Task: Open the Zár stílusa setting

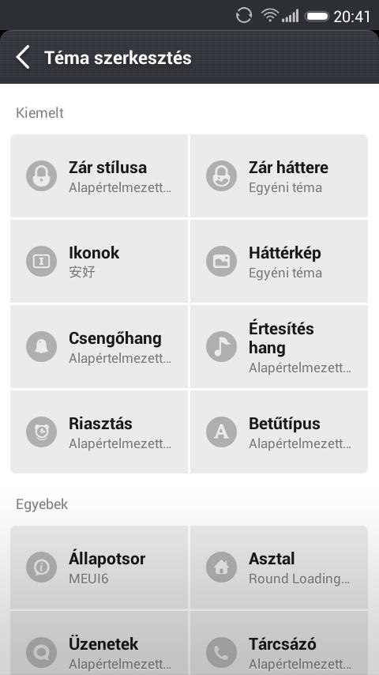Action: click(x=99, y=175)
